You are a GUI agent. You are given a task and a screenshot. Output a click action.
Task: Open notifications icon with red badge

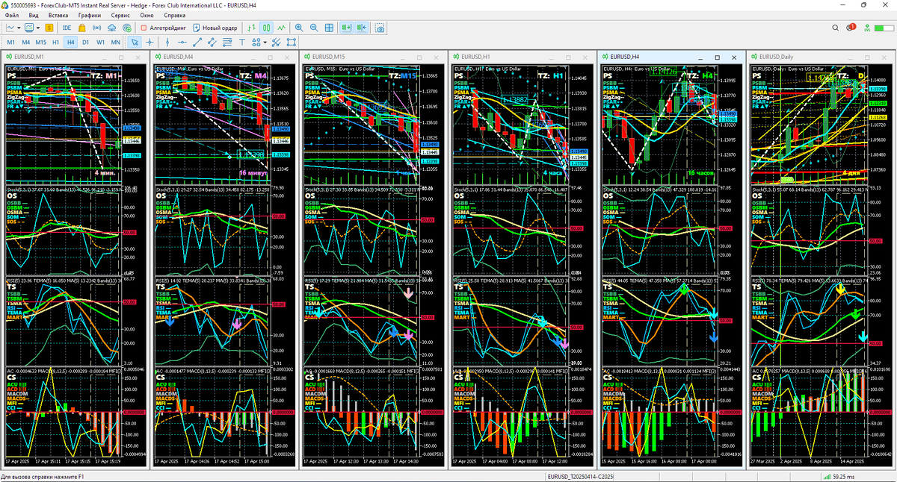tap(851, 28)
